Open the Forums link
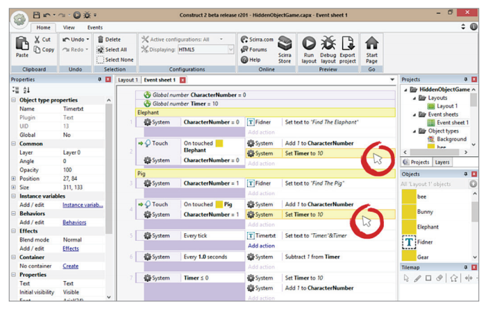This screenshot has width=488, height=311. pyautogui.click(x=254, y=49)
